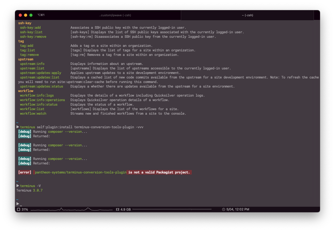Click the tag:list command
Viewport: 335px width, 232px height.
[27, 50]
